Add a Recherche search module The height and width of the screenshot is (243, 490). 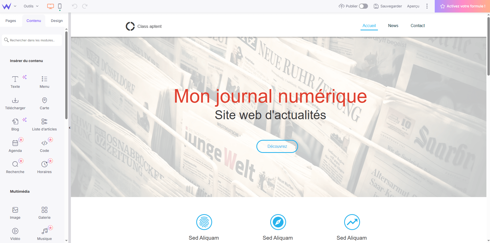pos(15,167)
